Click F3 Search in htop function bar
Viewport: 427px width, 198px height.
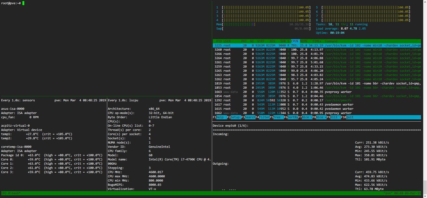(250, 117)
